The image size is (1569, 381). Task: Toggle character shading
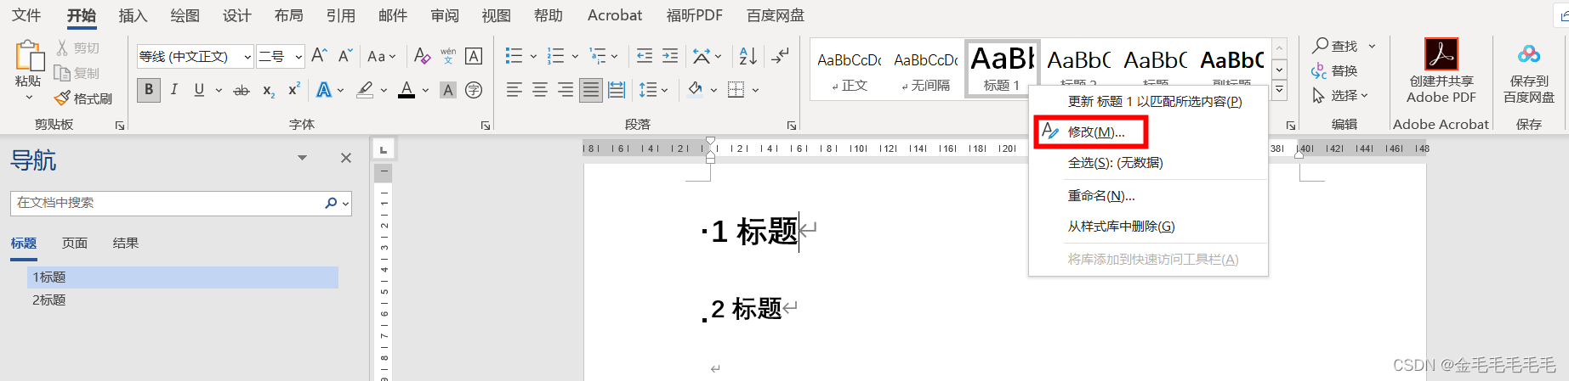[448, 90]
